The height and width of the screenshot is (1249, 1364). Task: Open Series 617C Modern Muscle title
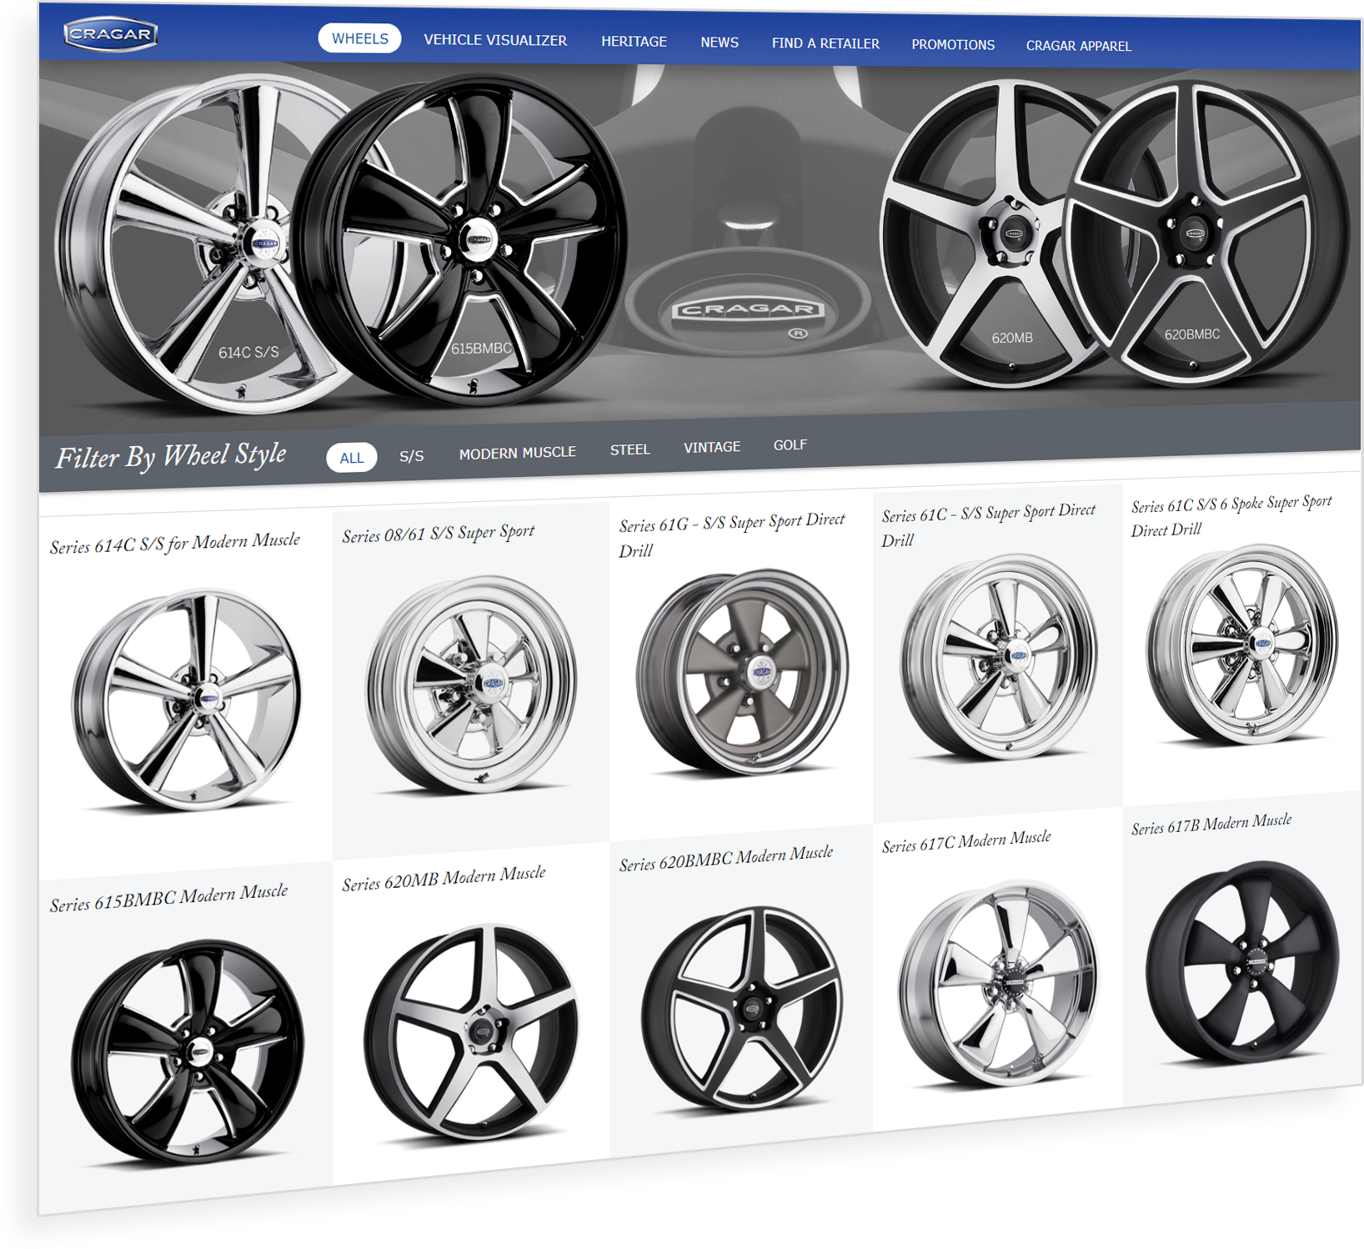[966, 842]
